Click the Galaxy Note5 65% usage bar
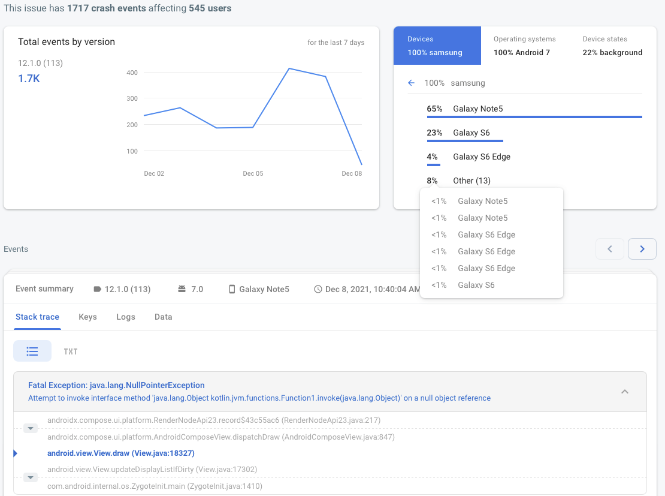Viewport: 665px width, 496px height. [534, 117]
